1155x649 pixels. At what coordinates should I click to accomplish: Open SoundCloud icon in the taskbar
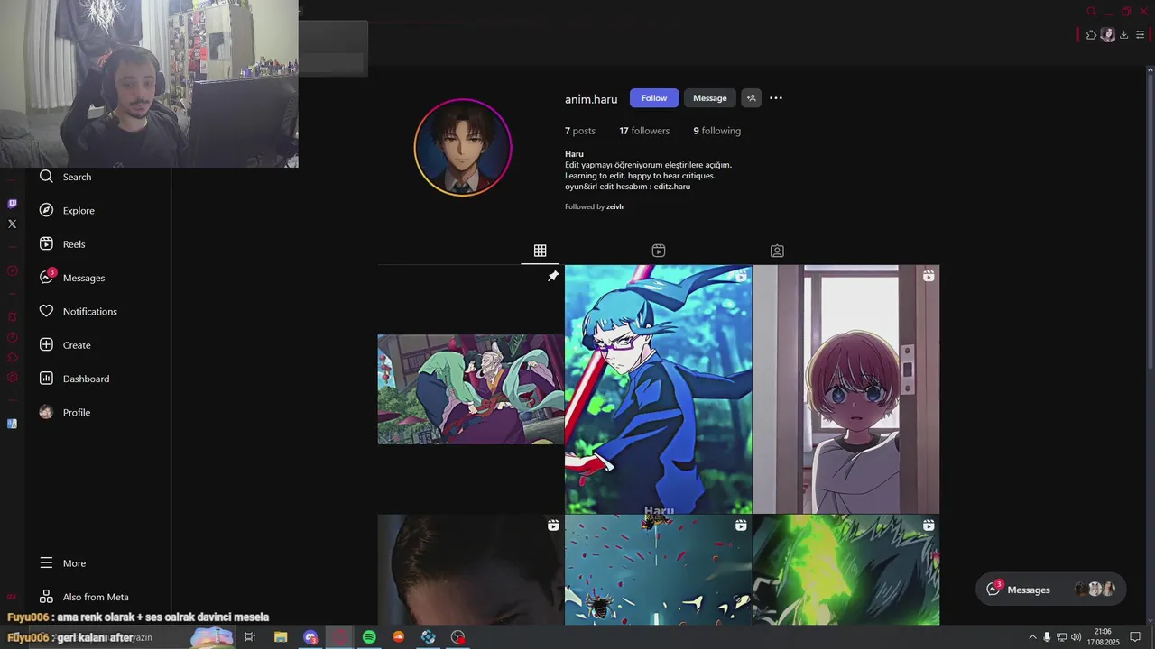click(399, 637)
